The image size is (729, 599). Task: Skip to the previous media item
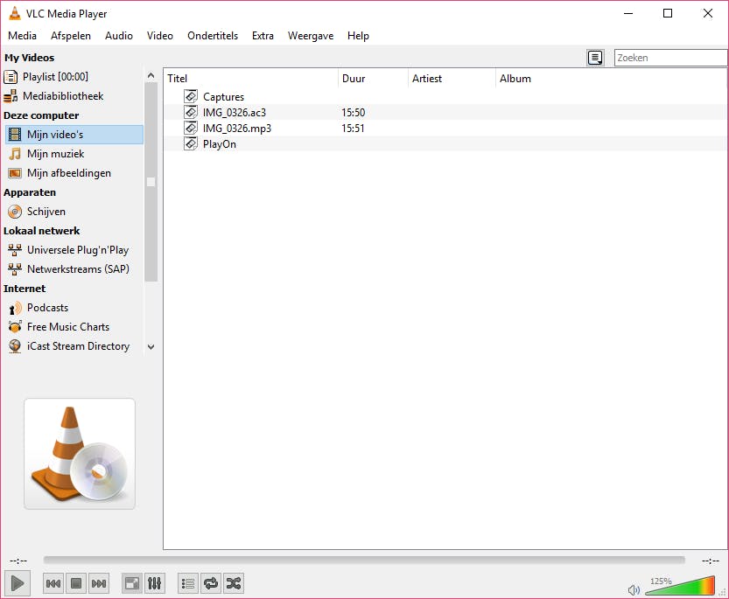click(53, 583)
